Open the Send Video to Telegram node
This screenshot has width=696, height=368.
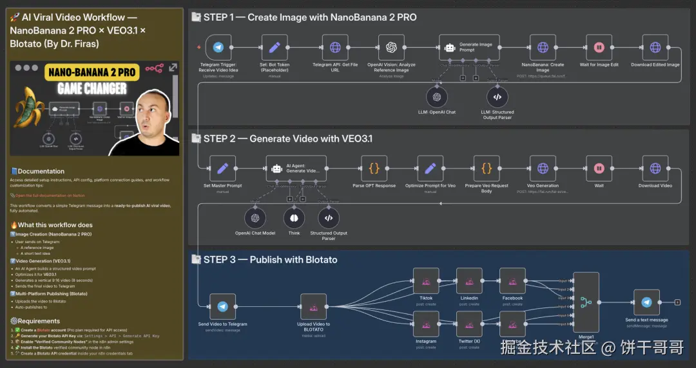point(222,307)
